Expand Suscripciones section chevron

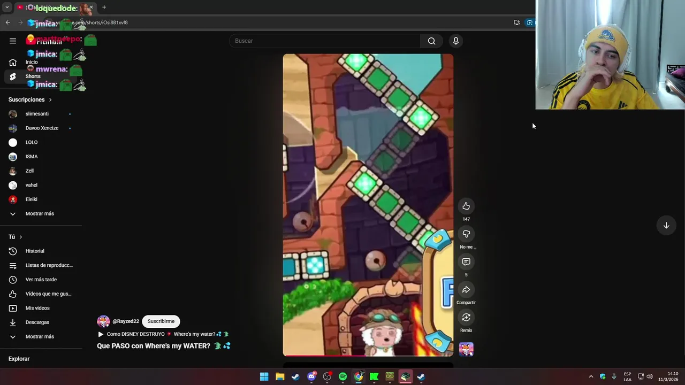point(50,99)
